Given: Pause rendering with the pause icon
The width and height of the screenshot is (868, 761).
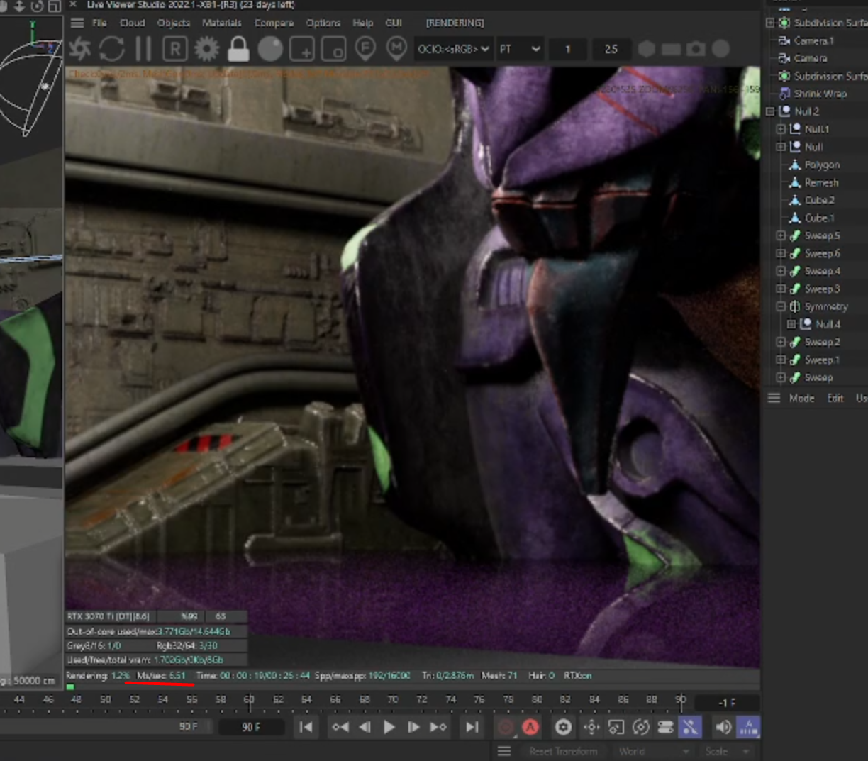Looking at the screenshot, I should (x=143, y=49).
